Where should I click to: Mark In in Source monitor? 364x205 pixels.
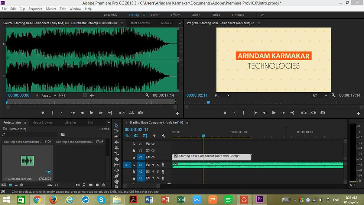(53, 113)
